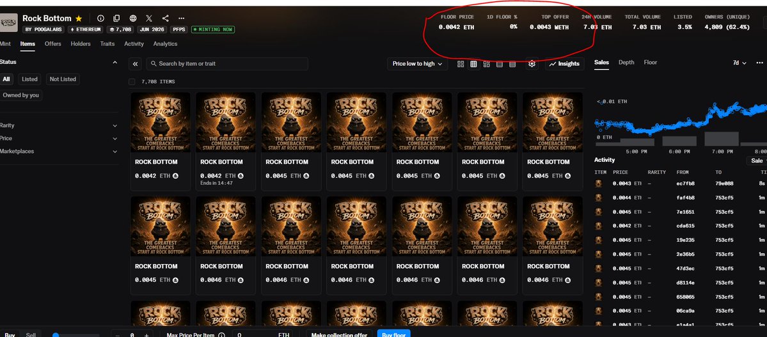The height and width of the screenshot is (337, 767).
Task: Click the Max Price Per Item info icon
Action: point(221,335)
